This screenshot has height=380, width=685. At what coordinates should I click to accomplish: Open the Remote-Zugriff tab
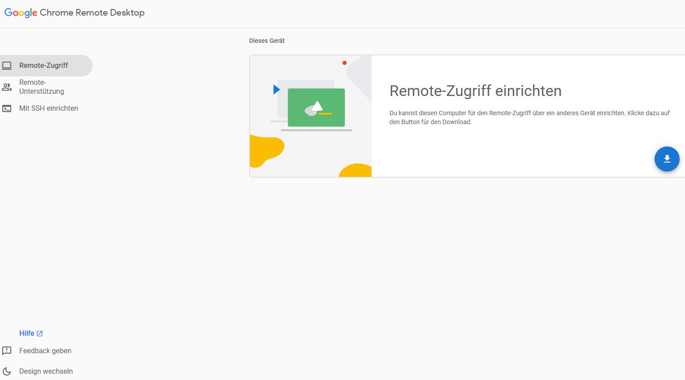pos(46,66)
